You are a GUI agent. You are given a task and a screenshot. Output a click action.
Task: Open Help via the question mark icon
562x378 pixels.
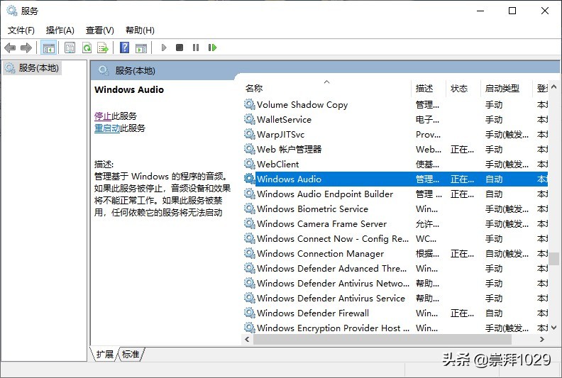coord(125,48)
